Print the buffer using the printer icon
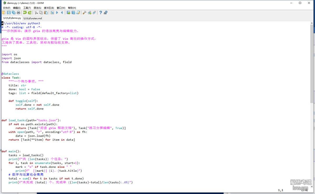 coord(18,13)
